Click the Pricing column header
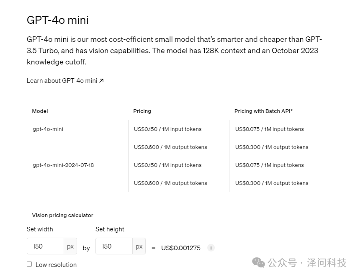The width and height of the screenshot is (358, 277). pyautogui.click(x=142, y=111)
